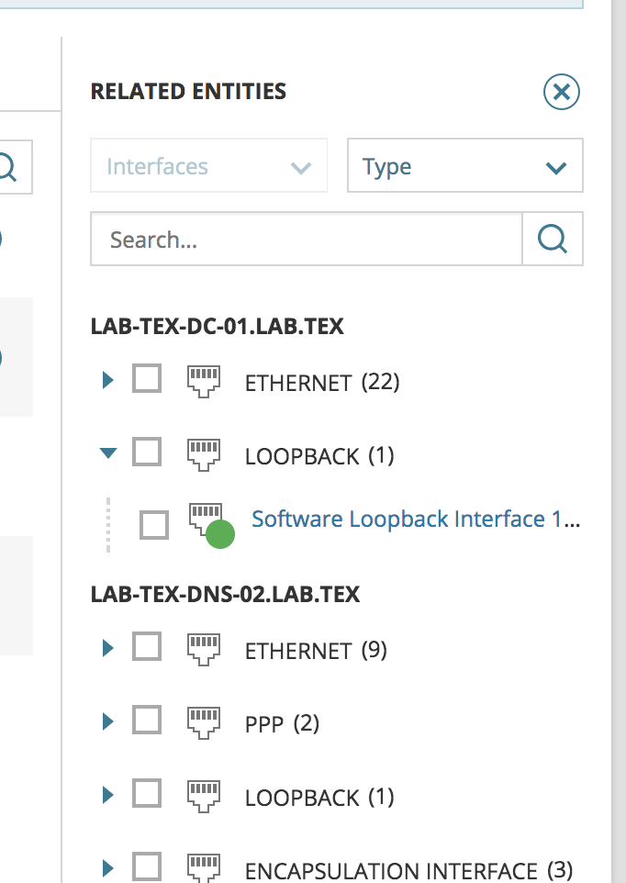Screen dimensions: 626x883
Task: Click the PPP group port icon
Action: tap(204, 722)
